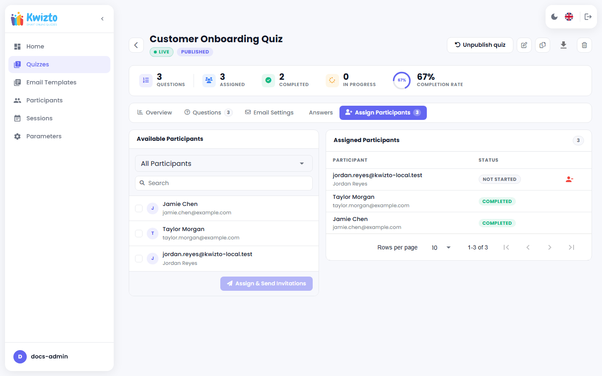The image size is (602, 376).
Task: Click the LIVE status badge
Action: coord(161,52)
